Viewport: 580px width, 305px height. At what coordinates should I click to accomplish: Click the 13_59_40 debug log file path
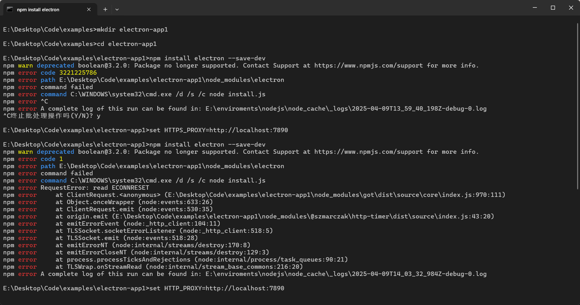(x=346, y=109)
